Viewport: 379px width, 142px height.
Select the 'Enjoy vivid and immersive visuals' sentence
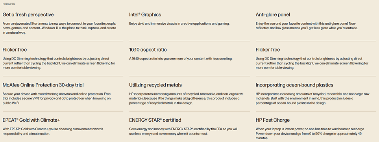click(179, 23)
